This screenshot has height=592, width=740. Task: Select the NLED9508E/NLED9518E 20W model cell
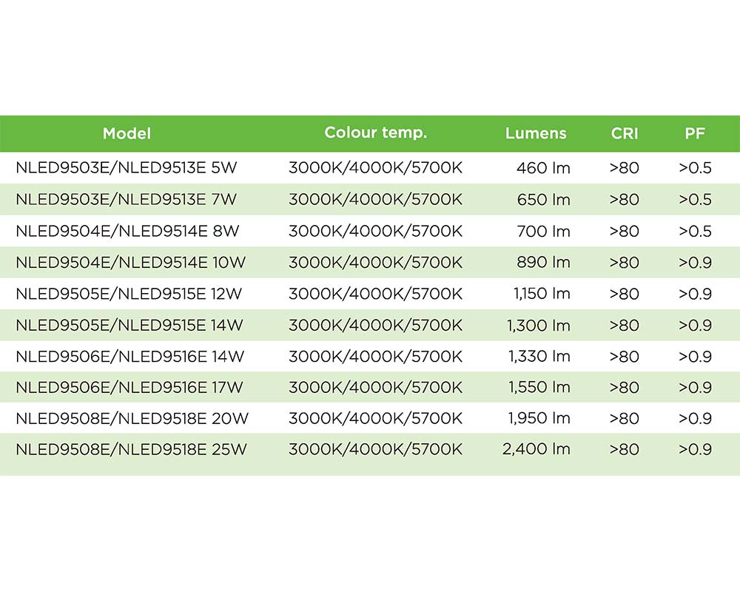[x=132, y=418]
